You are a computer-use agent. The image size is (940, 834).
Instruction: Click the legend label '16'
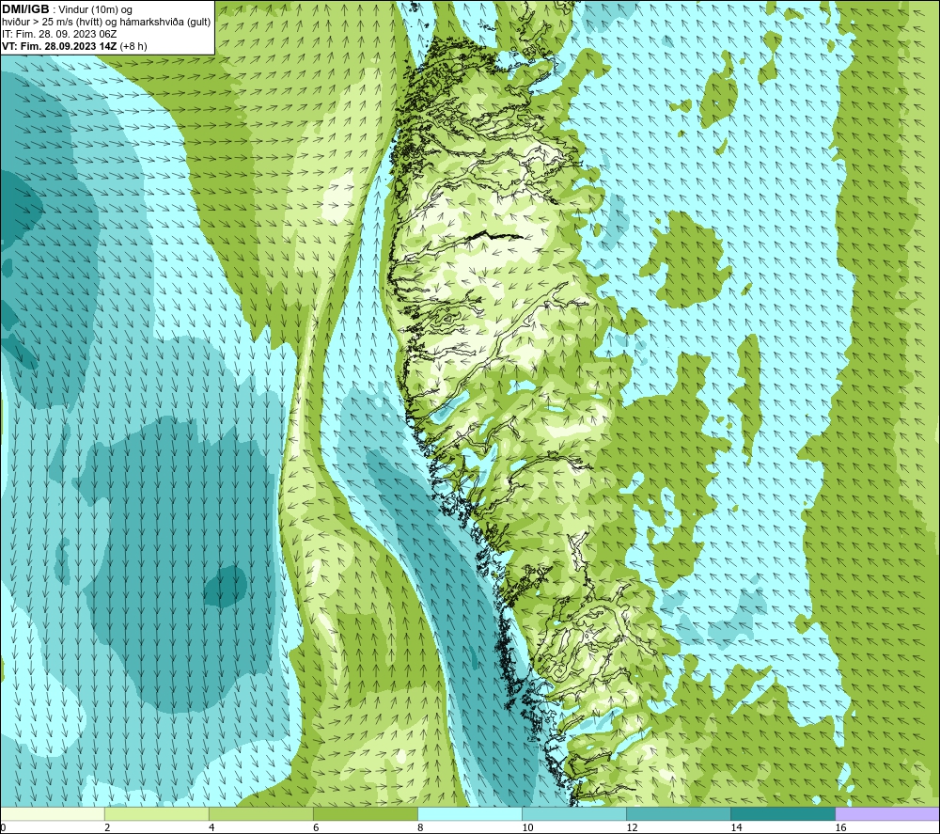839,827
